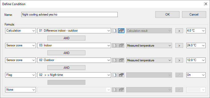Expand the '03 Indoor' zone dropdown

(74, 45)
